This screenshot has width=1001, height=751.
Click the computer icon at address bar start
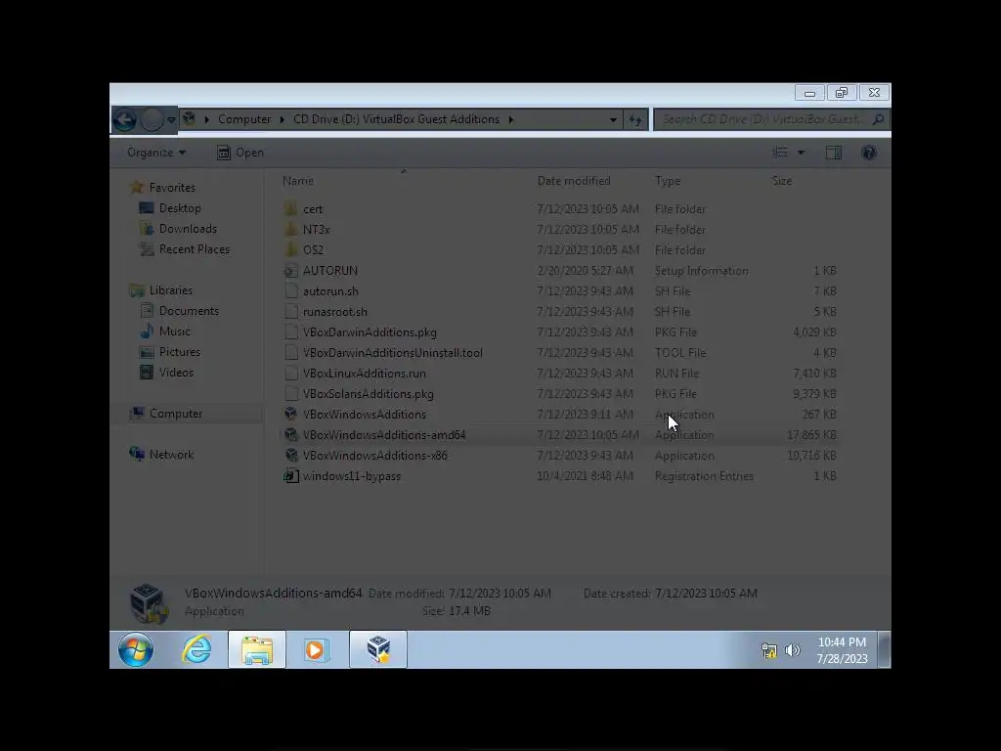[x=189, y=118]
